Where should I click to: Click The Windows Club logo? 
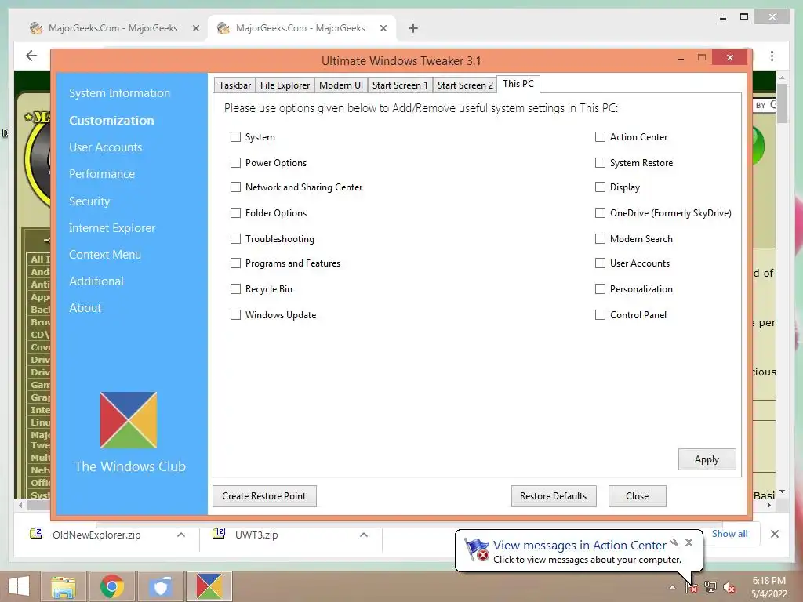(129, 420)
